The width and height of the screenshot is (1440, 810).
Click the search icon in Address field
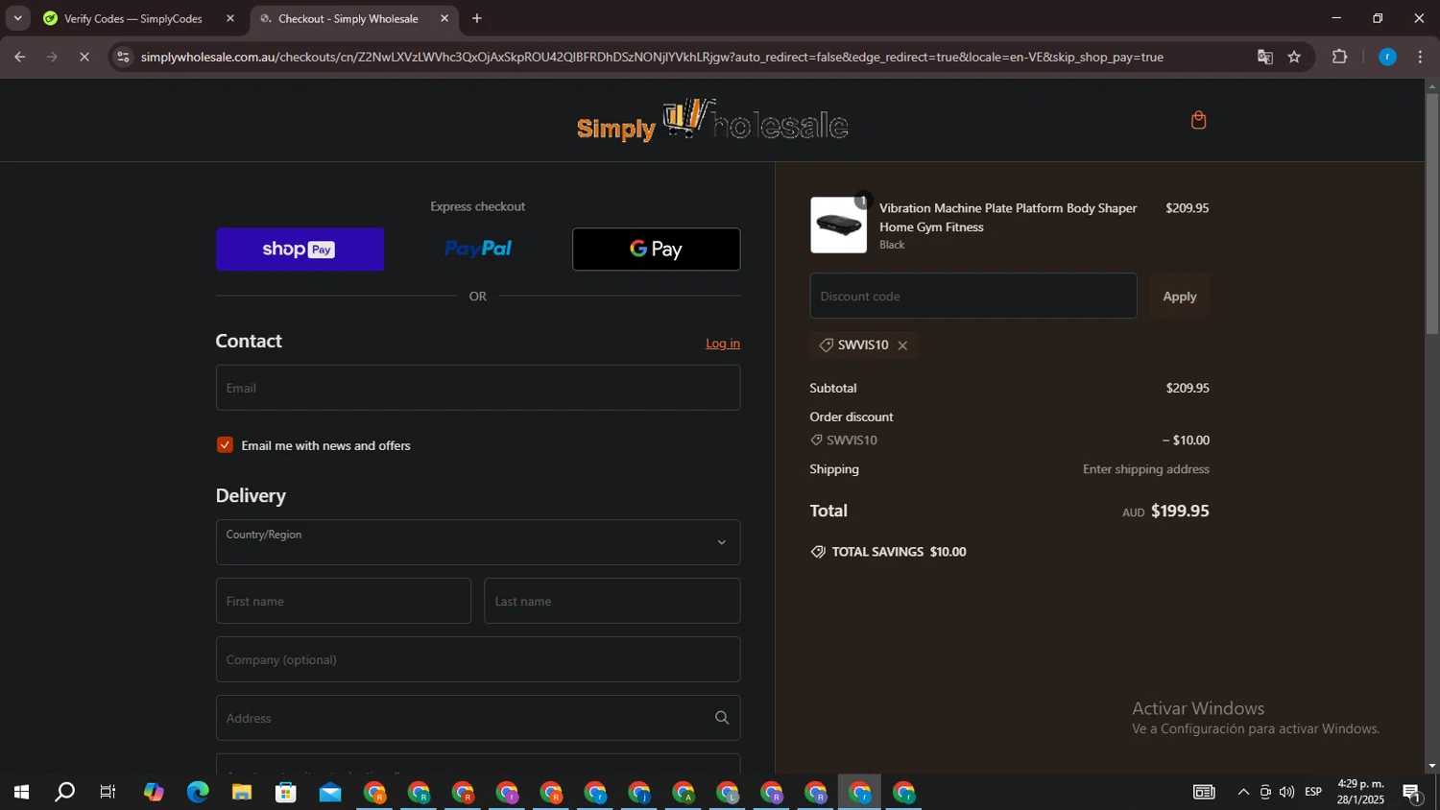722,718
